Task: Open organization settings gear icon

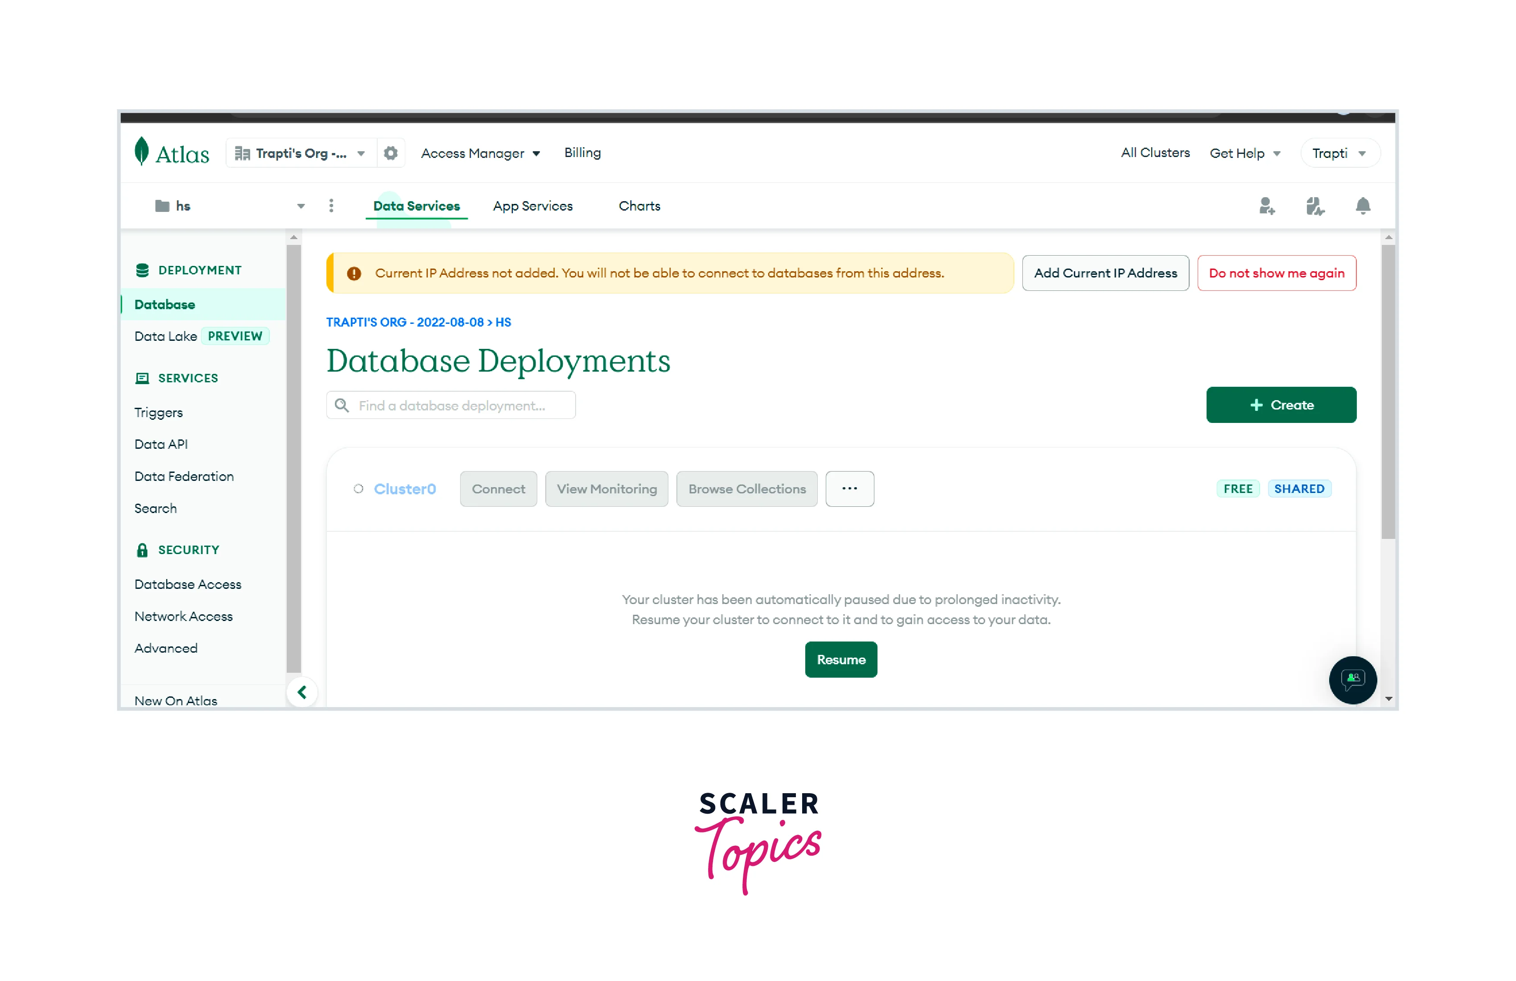Action: (390, 153)
